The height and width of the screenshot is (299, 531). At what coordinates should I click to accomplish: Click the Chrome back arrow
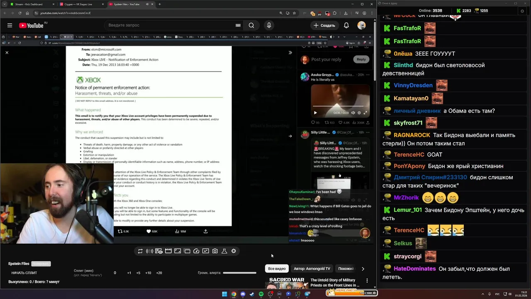click(5, 13)
